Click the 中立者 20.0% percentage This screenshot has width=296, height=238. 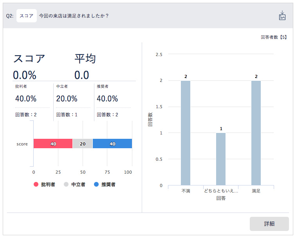67,99
